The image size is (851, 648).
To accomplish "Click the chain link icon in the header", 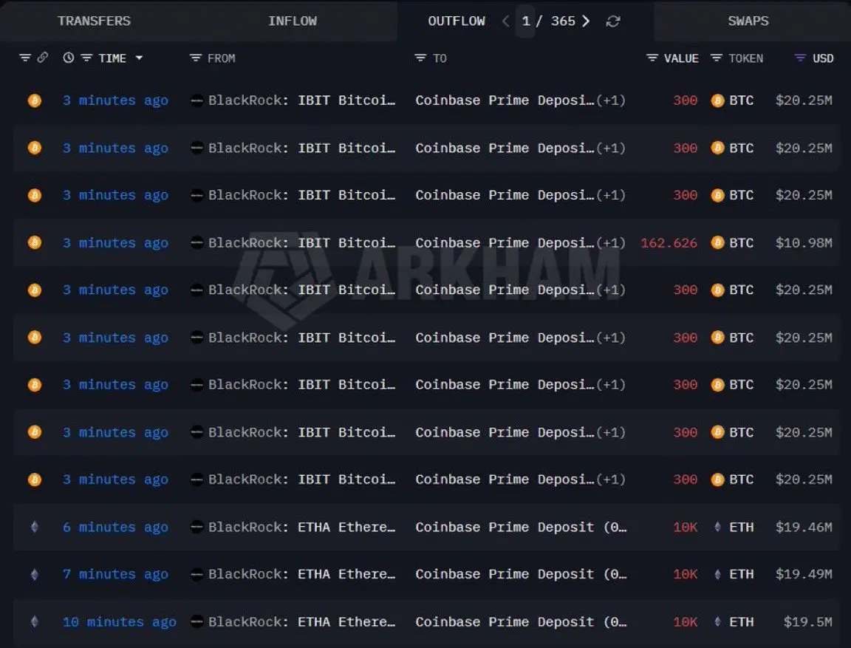I will (42, 58).
